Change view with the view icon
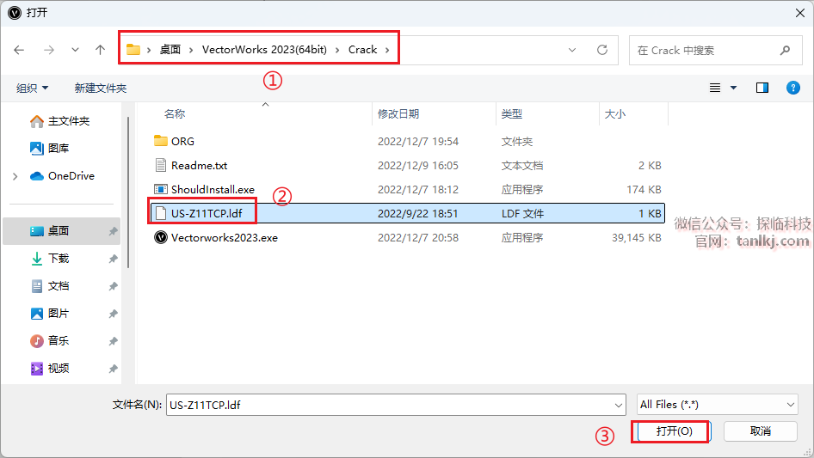Screen dimensions: 814x458 pyautogui.click(x=715, y=89)
